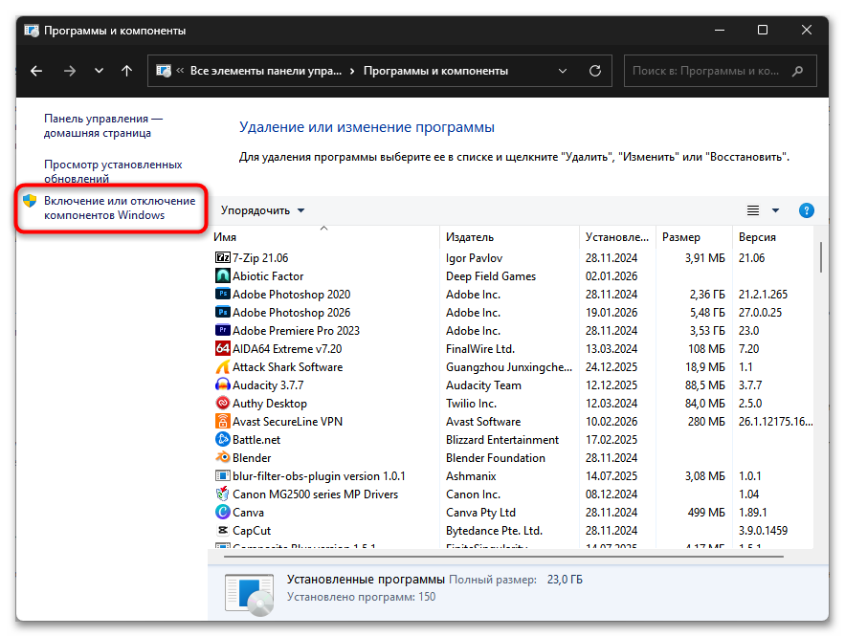Screen dimensions: 845x637
Task: Select the Adobe Premiere Pro 2023 row name
Action: coord(296,330)
